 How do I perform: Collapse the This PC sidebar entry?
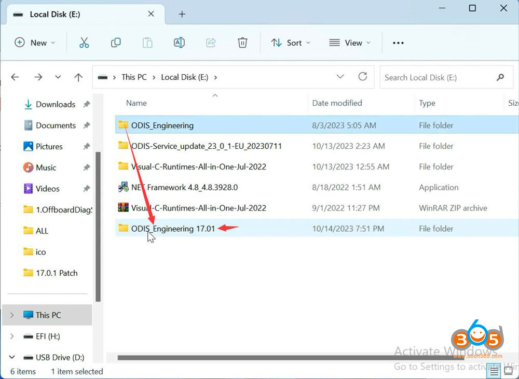click(x=11, y=315)
